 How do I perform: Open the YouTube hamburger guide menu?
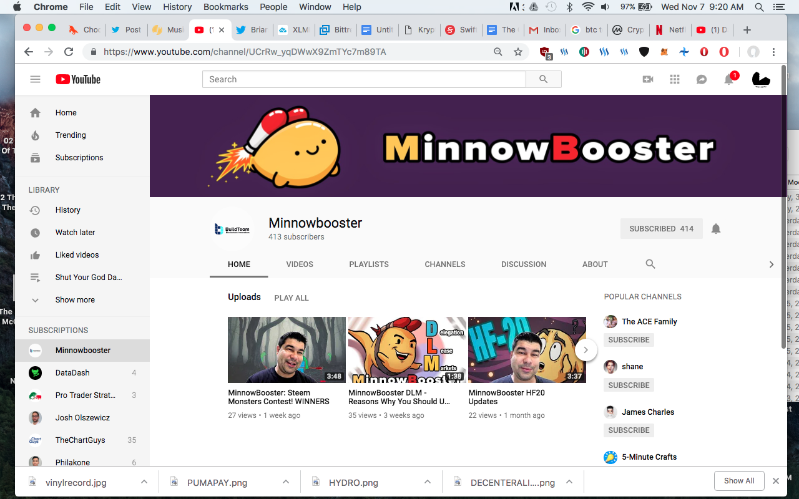tap(35, 79)
